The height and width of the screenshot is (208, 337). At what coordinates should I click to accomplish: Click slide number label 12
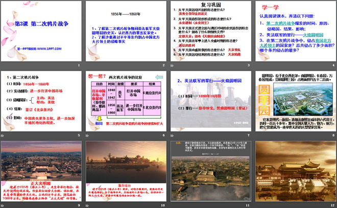point(333,205)
